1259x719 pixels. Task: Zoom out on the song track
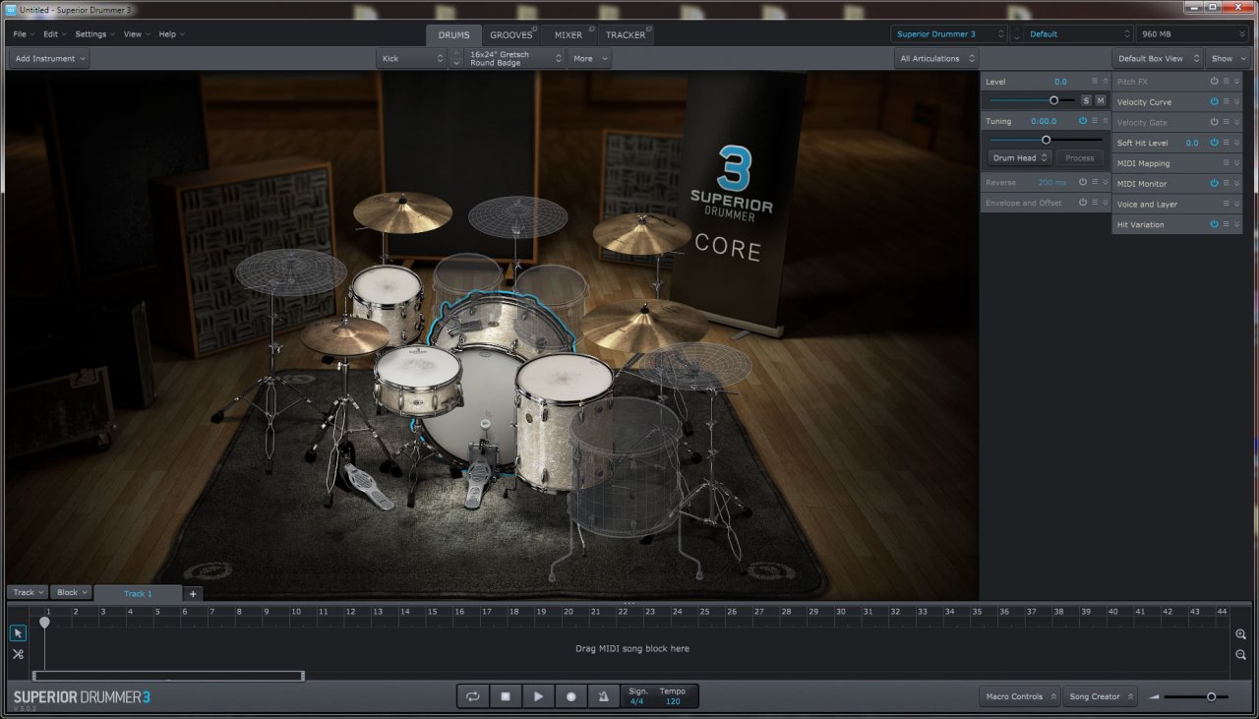click(1241, 655)
